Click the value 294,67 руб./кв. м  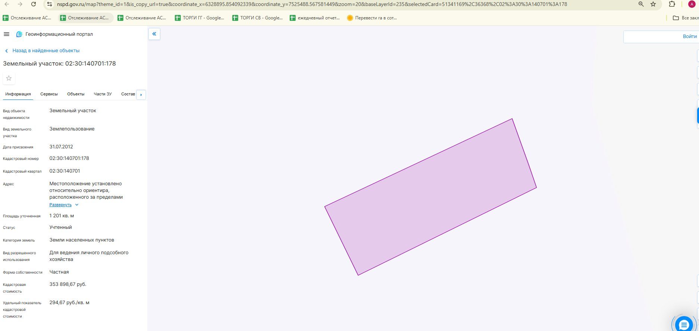(x=69, y=303)
